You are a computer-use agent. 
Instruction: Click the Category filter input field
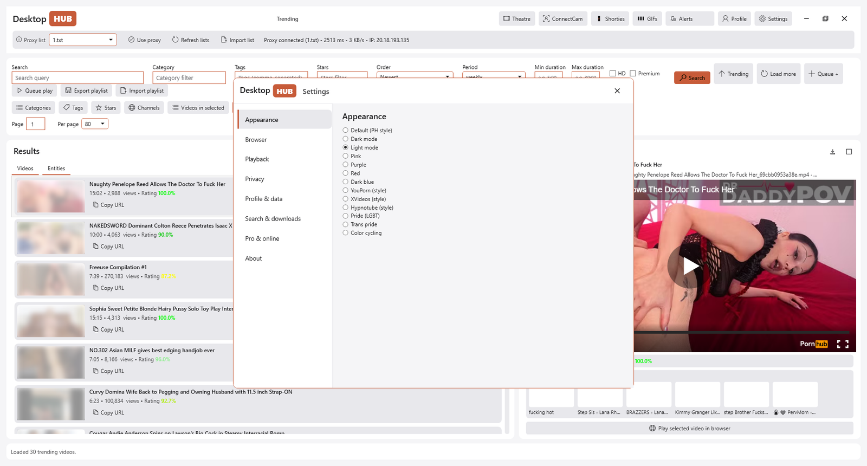click(189, 78)
